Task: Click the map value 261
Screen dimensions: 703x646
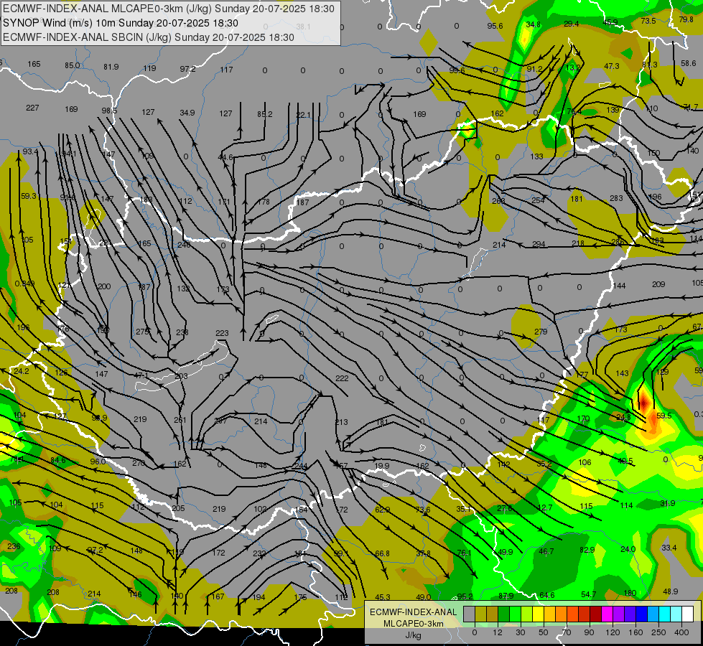Action: 180,420
